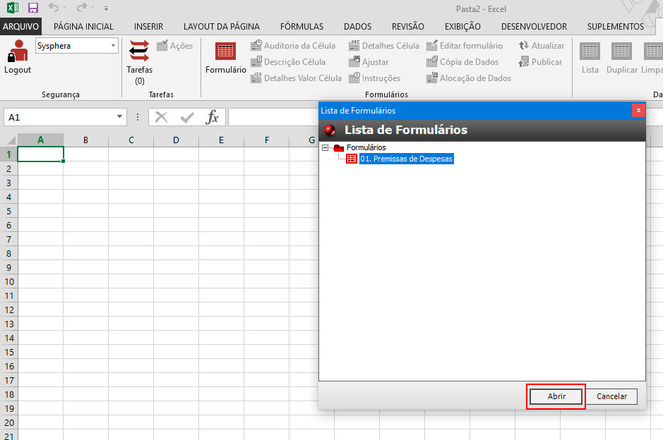
Task: Click the Logout icon in Segurança group
Action: click(17, 52)
